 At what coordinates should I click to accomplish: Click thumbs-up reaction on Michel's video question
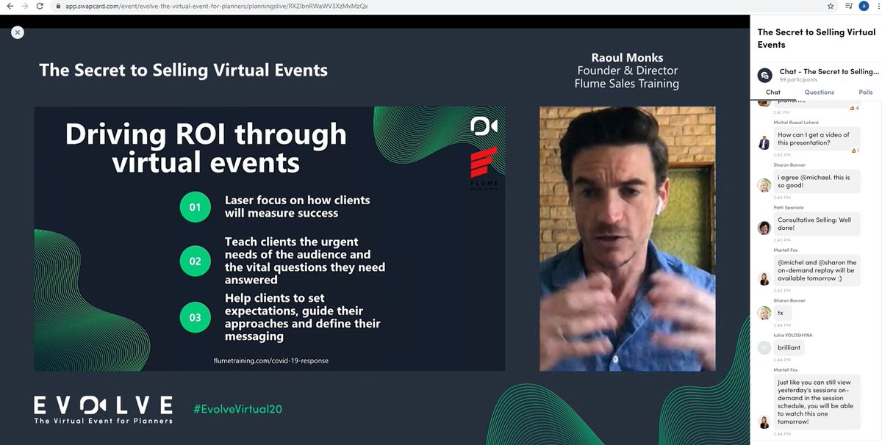tap(854, 151)
